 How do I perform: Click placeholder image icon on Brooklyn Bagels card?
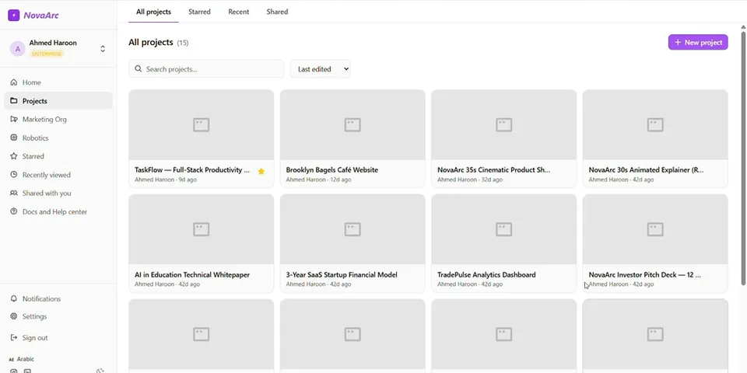click(352, 125)
